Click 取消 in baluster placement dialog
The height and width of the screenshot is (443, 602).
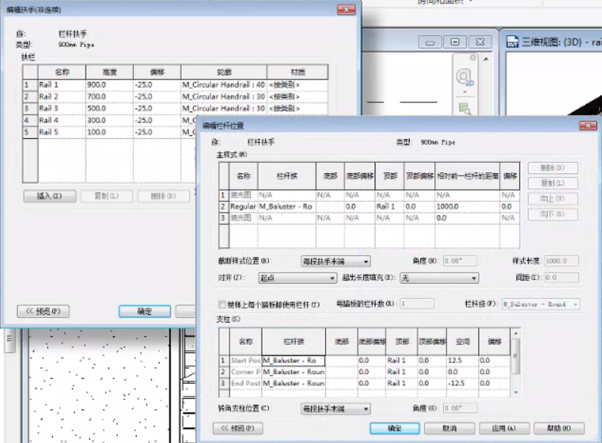click(450, 428)
